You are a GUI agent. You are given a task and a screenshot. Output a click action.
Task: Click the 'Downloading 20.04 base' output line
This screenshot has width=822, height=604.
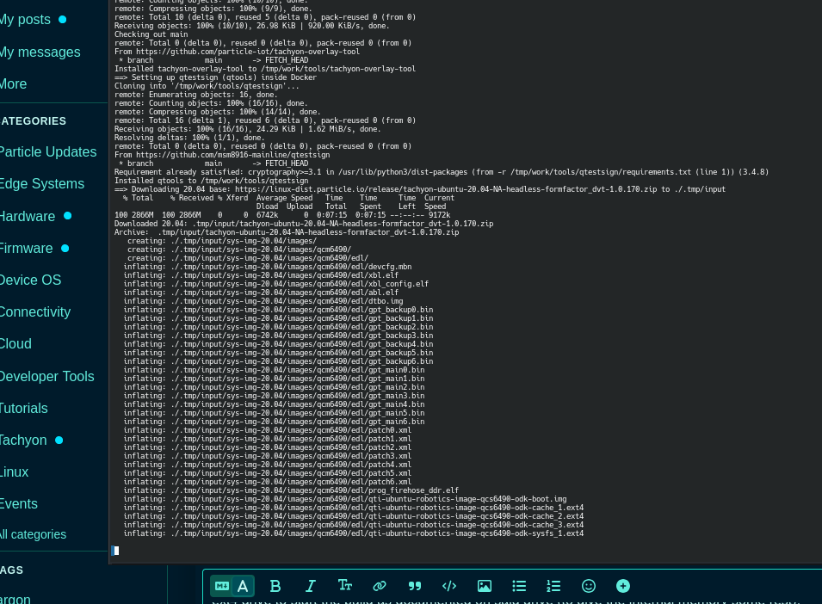click(420, 189)
